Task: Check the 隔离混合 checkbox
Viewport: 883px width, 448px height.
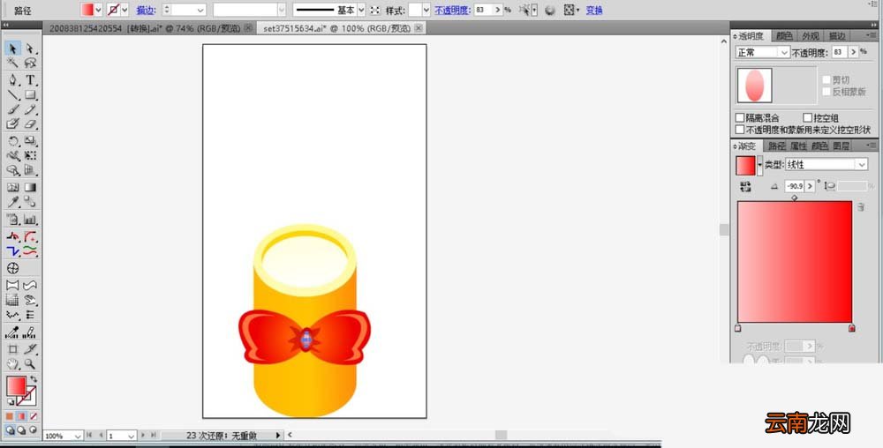Action: 740,118
